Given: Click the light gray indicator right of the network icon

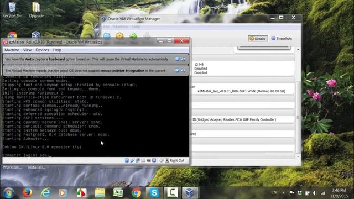Looking at the screenshot, I should [x=143, y=160].
